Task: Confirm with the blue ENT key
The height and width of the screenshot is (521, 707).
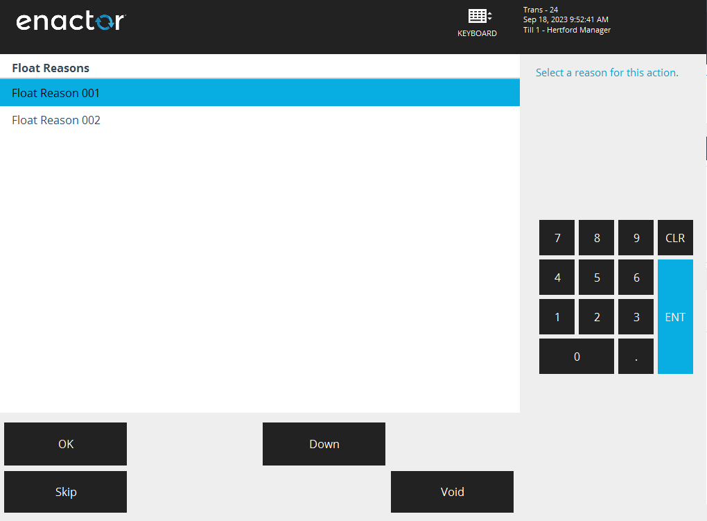Action: coord(675,316)
